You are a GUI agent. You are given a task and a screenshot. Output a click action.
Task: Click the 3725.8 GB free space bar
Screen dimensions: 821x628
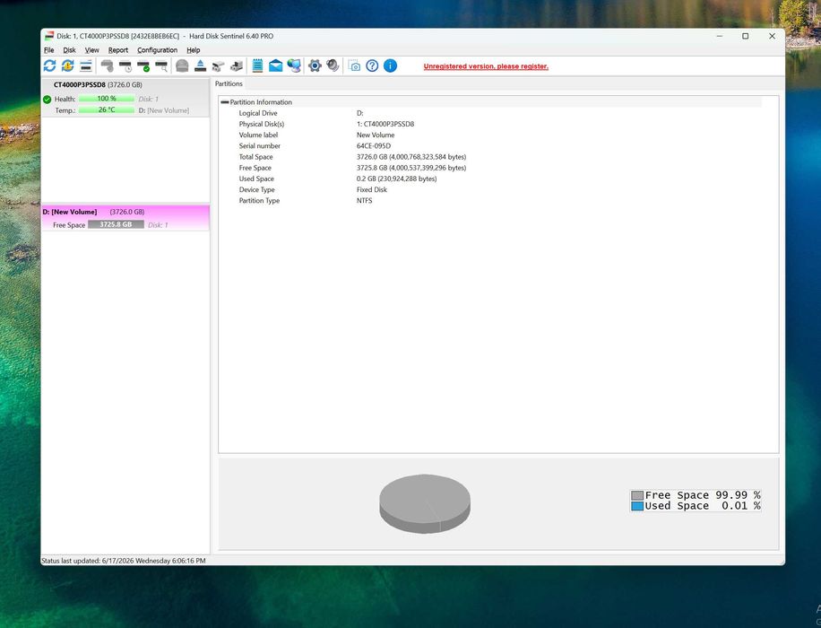[116, 224]
